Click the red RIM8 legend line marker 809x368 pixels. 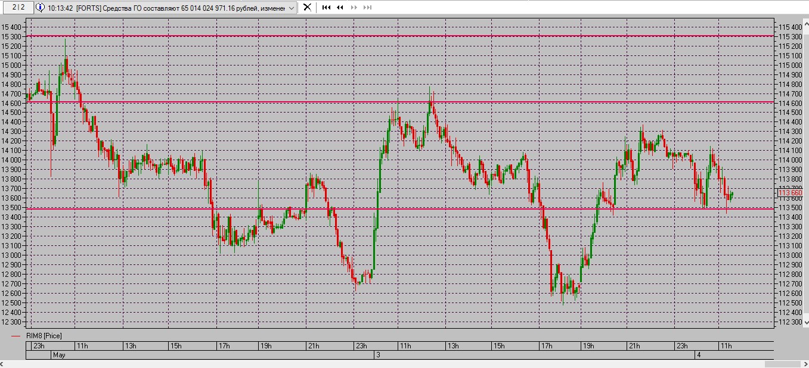pyautogui.click(x=16, y=336)
